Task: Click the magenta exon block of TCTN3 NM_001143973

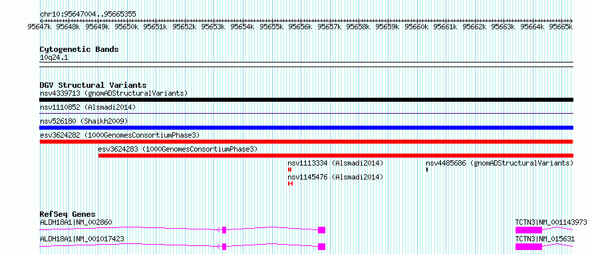Action: pos(529,230)
